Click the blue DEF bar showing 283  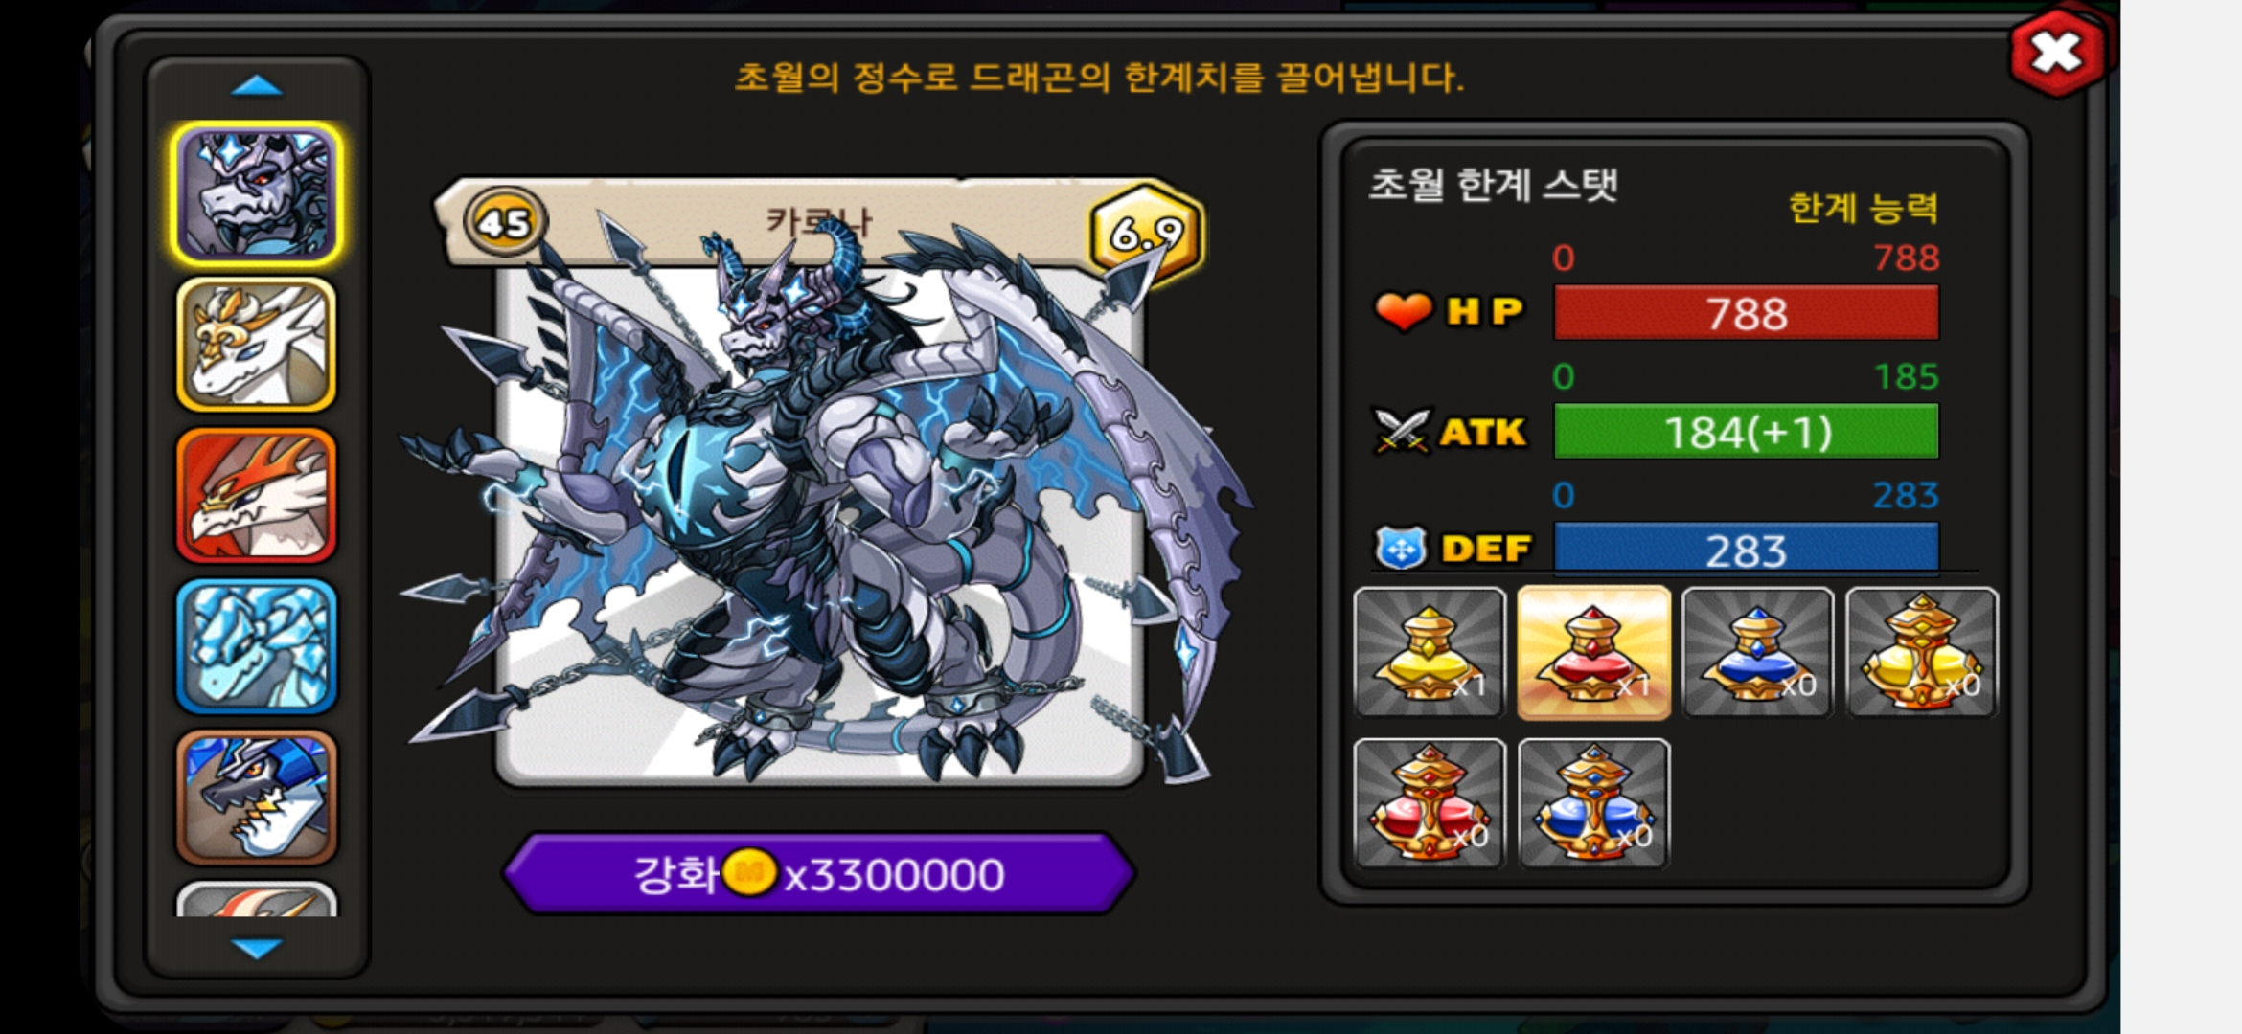[1746, 550]
